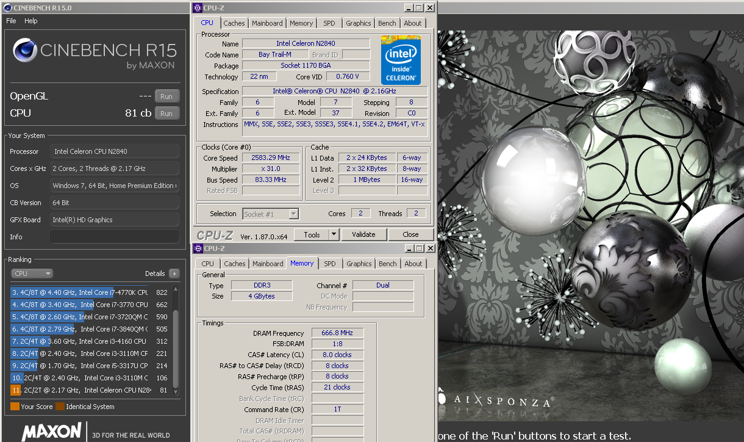Select the i3-3110M ranking row scoring 221
744x442 pixels.
coord(90,353)
